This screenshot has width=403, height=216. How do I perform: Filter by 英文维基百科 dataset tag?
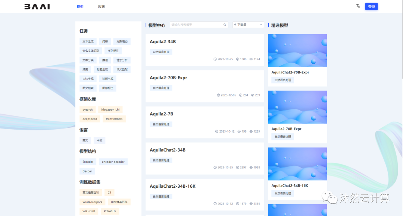pyautogui.click(x=90, y=193)
